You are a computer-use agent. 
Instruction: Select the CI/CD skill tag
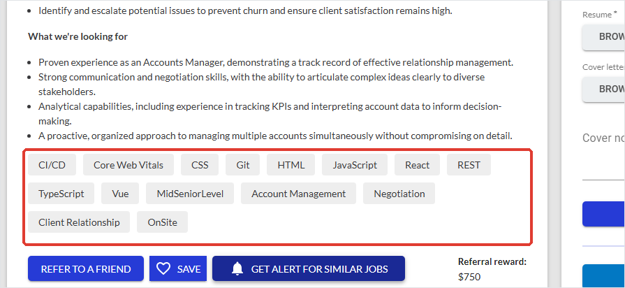[52, 165]
